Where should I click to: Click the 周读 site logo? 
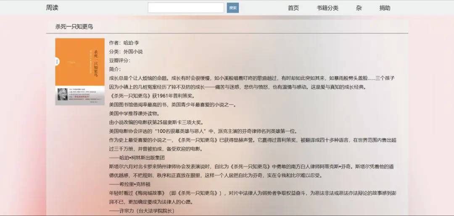pos(52,8)
